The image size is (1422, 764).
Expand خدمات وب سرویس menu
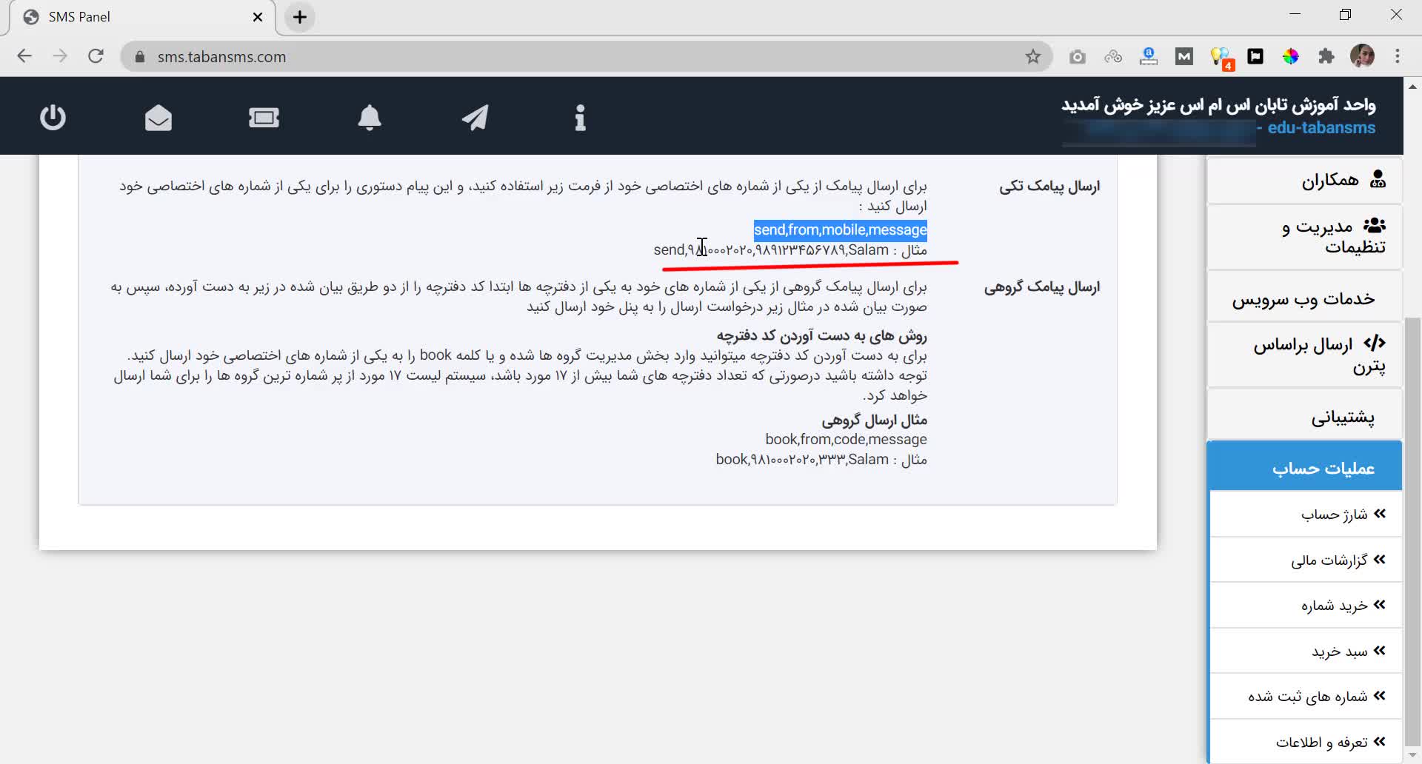(1305, 298)
